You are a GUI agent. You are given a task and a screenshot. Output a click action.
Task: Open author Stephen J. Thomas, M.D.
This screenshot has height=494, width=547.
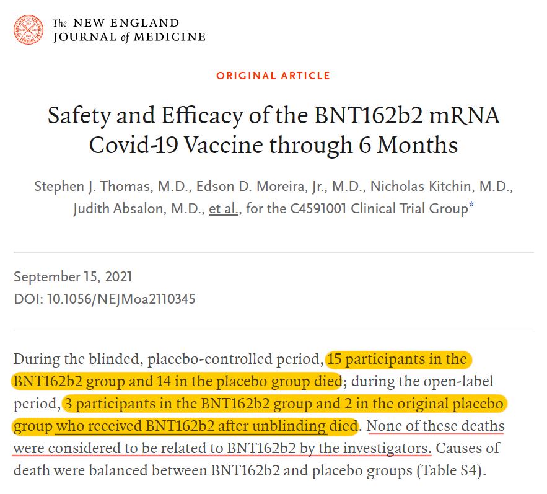click(x=87, y=187)
